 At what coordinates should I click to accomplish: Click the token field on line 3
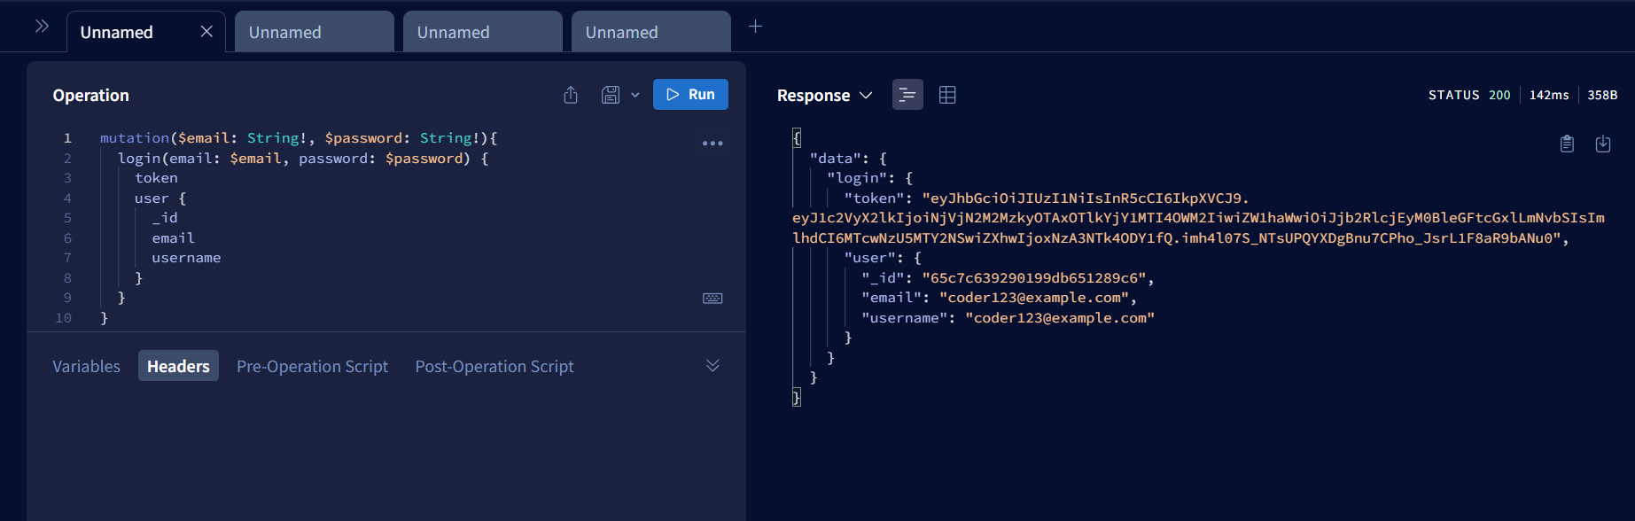[156, 178]
